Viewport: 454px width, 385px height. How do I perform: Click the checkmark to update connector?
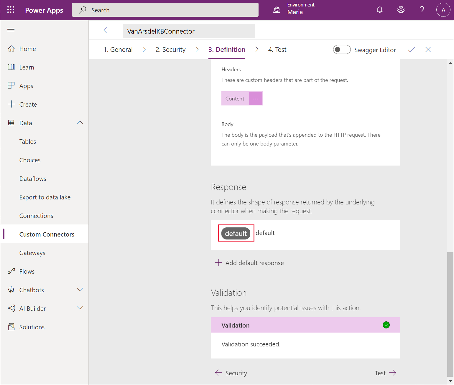tap(411, 49)
